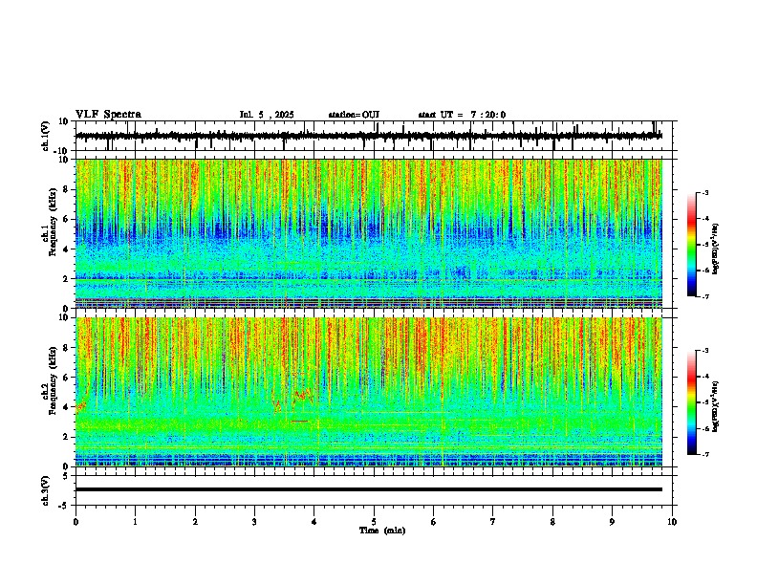Viewport: 757px width, 585px height.
Task: Click time axis tick label "5"
Action: pyautogui.click(x=374, y=522)
